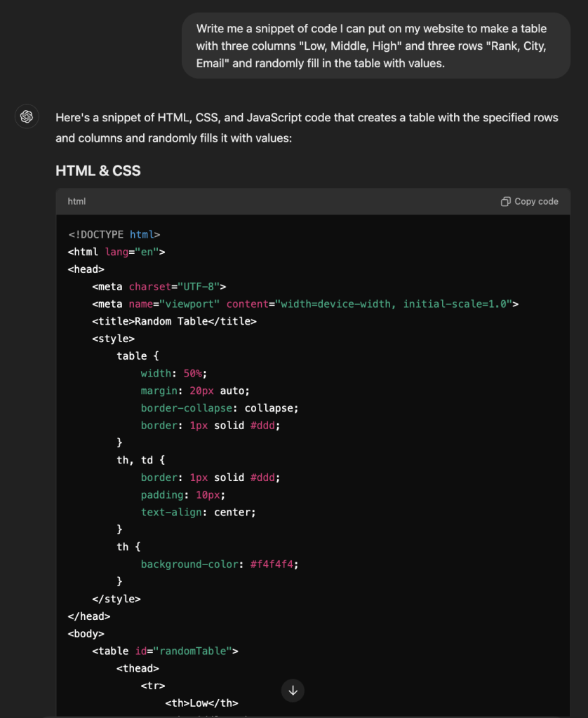Click the th Low cell markup line
The width and height of the screenshot is (588, 718).
coord(203,703)
